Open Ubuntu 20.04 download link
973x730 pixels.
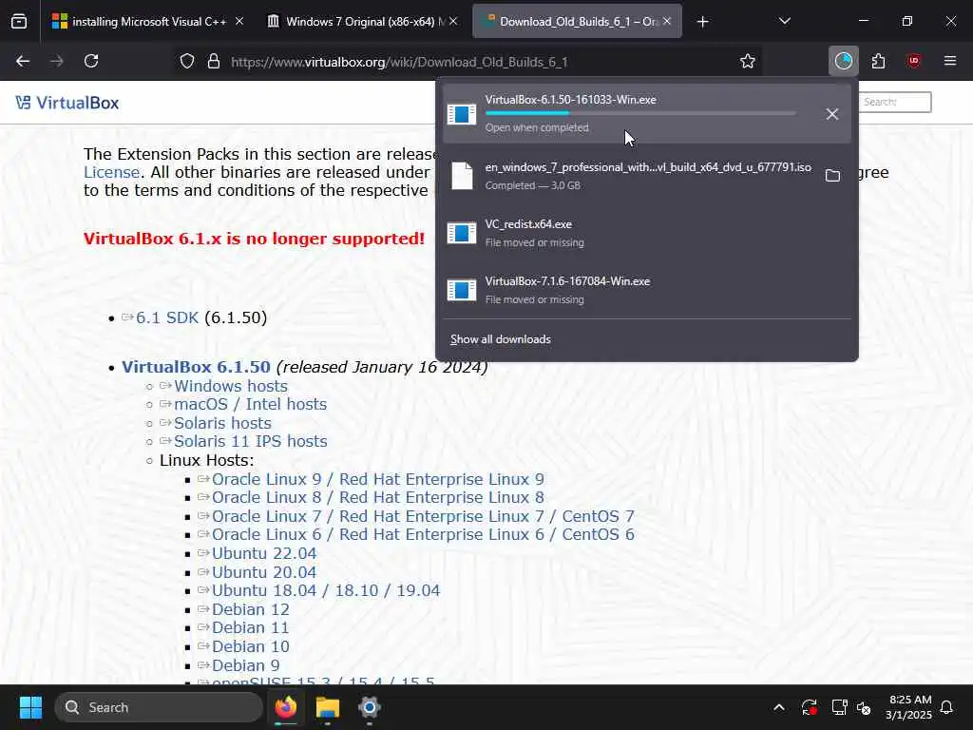pyautogui.click(x=264, y=572)
